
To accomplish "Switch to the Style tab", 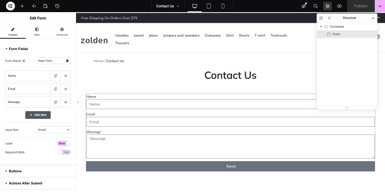I will 37,32.
